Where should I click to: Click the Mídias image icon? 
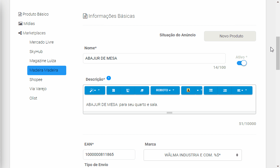(x=20, y=24)
